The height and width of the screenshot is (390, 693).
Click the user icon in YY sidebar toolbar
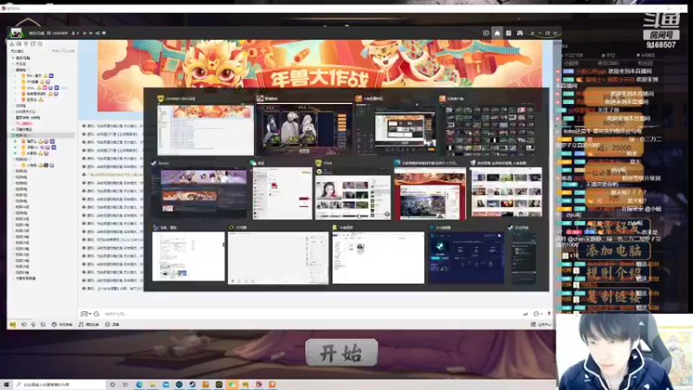[x=12, y=44]
